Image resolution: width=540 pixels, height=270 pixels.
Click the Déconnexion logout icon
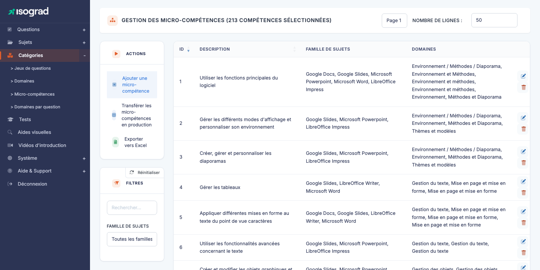pos(10,184)
